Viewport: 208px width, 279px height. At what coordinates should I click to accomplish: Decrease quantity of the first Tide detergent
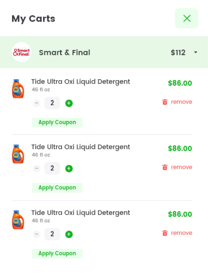tap(36, 103)
